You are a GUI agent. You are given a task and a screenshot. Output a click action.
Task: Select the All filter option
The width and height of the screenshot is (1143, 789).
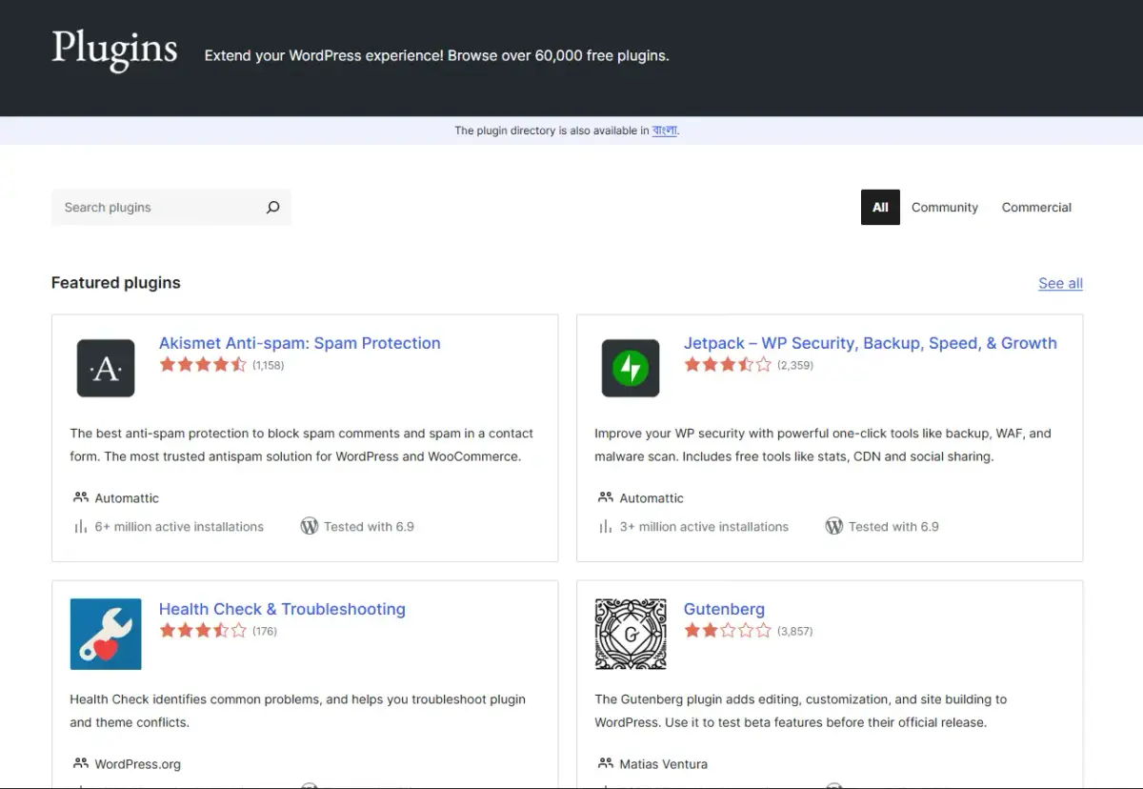(879, 207)
